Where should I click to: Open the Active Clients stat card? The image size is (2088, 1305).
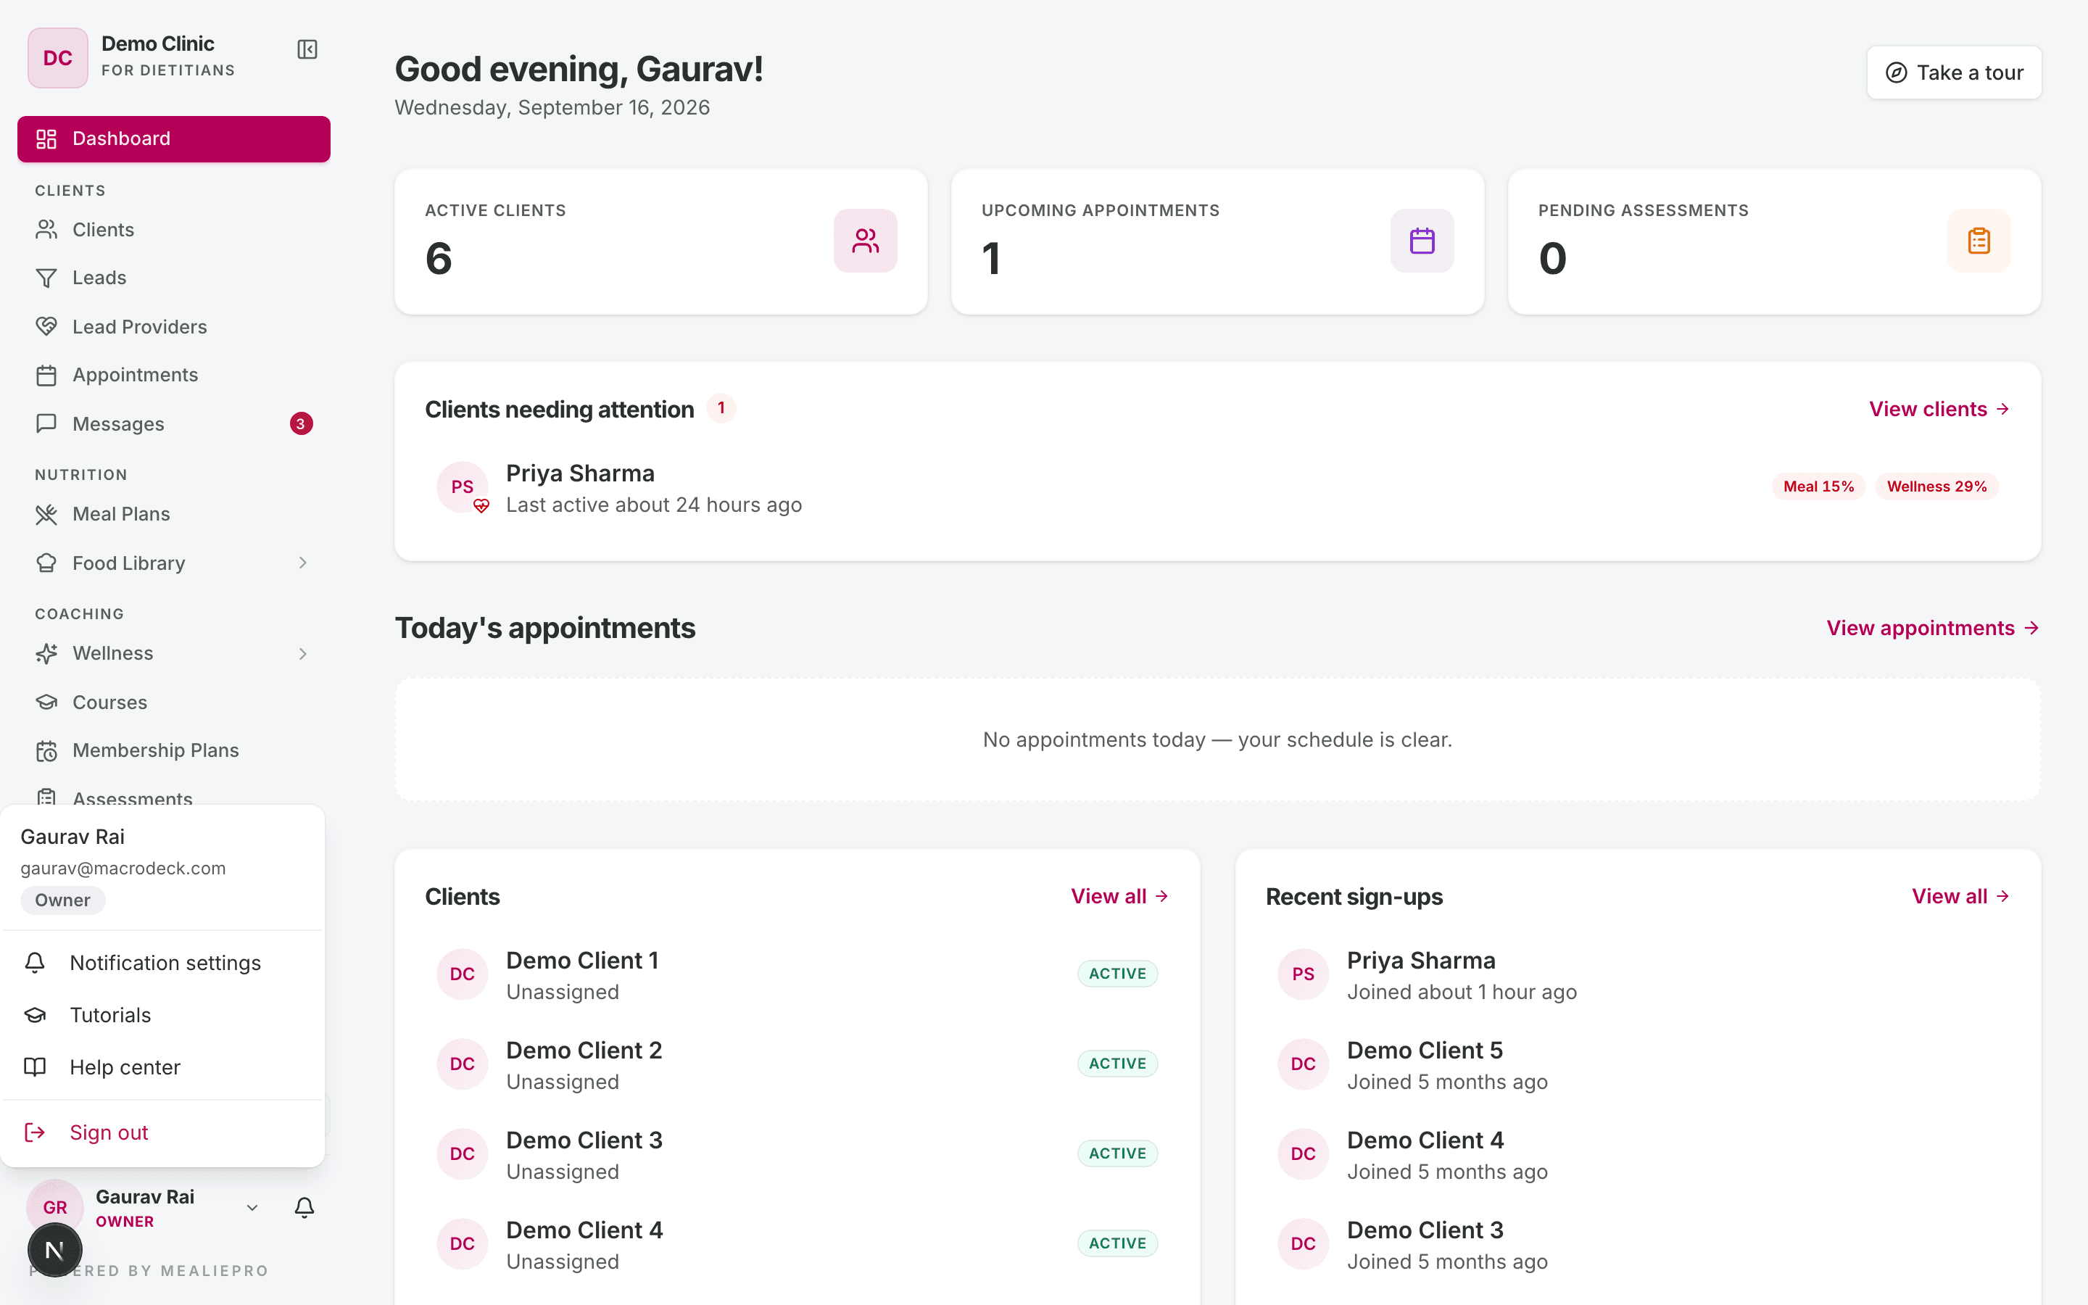click(661, 241)
